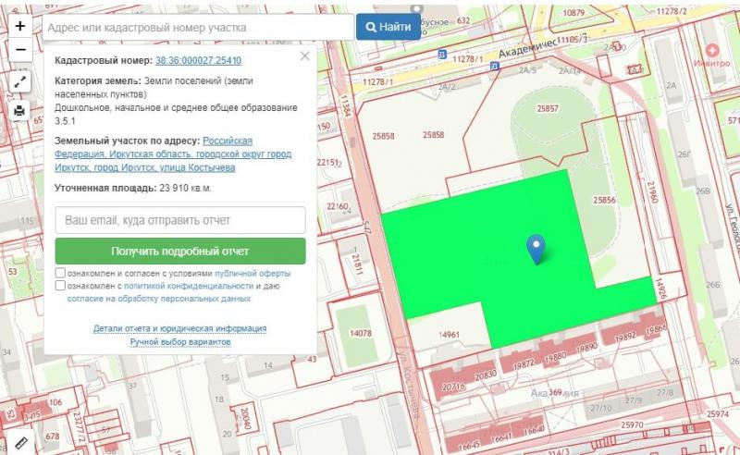Open Ручной выбор вариантов
The width and height of the screenshot is (740, 455).
tap(180, 341)
